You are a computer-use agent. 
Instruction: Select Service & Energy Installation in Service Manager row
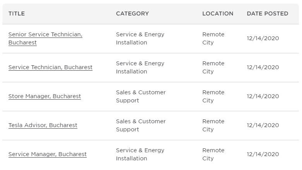[140, 154]
